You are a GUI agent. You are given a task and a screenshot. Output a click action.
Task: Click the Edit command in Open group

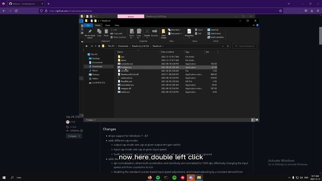coord(198,34)
